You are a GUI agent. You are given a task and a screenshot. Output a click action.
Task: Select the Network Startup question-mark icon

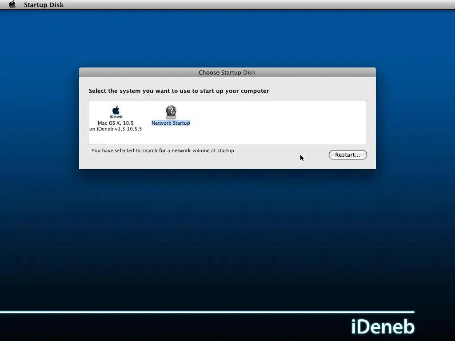(x=171, y=112)
